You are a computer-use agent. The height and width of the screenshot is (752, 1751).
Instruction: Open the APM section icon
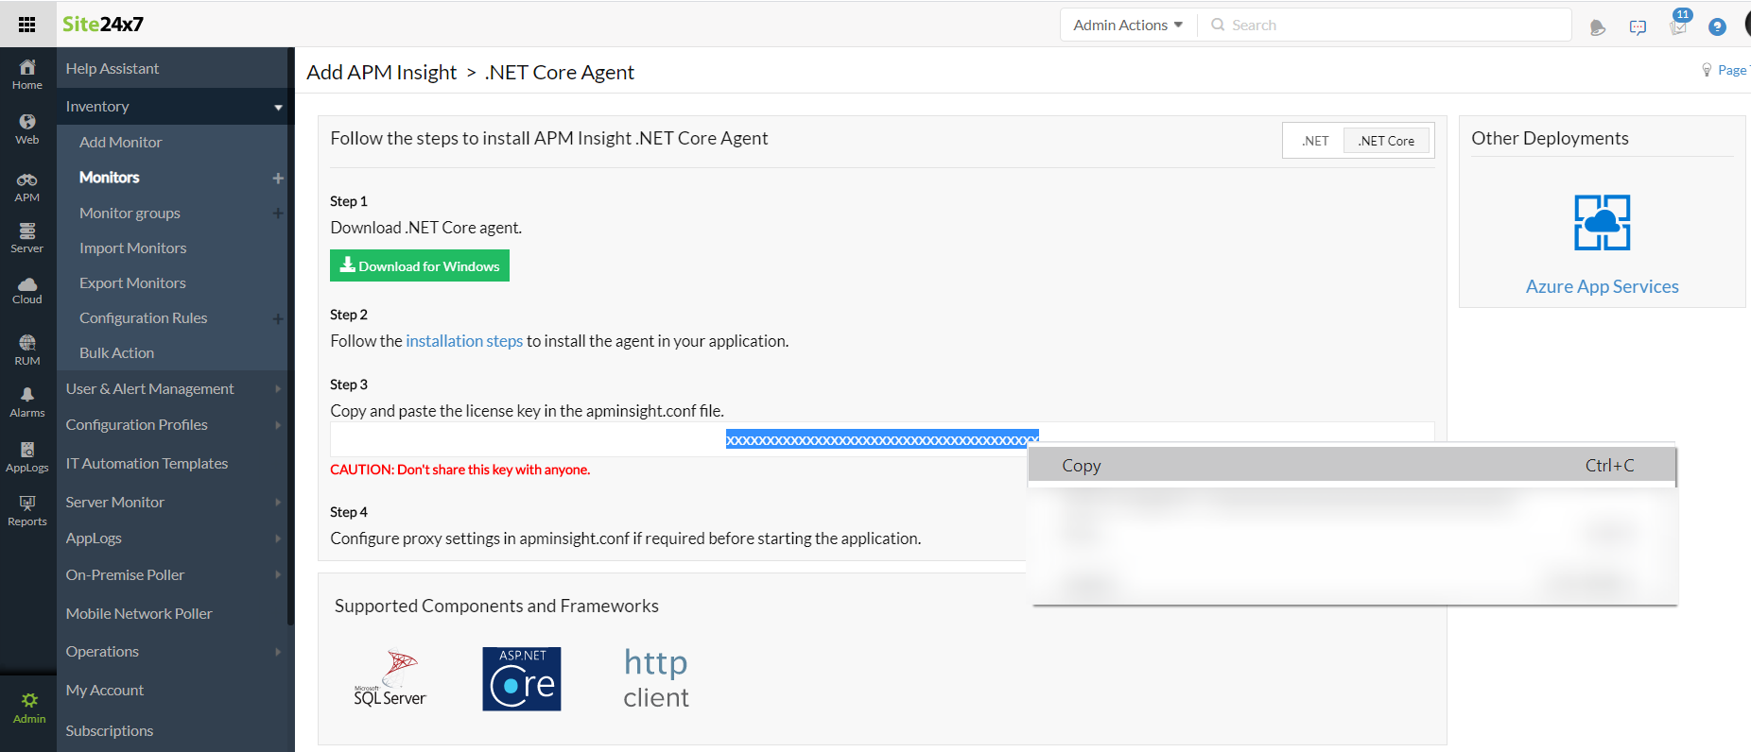tap(27, 187)
